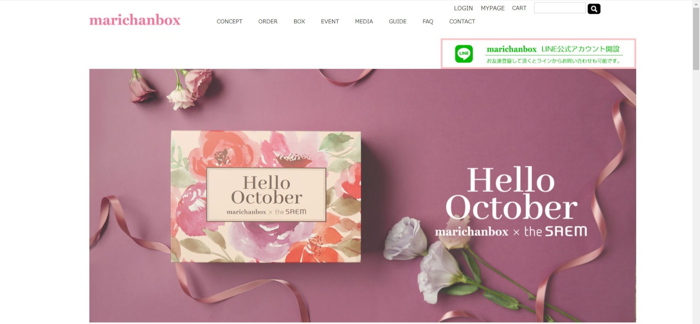The width and height of the screenshot is (700, 324).
Task: Focus the search text field
Action: click(560, 8)
